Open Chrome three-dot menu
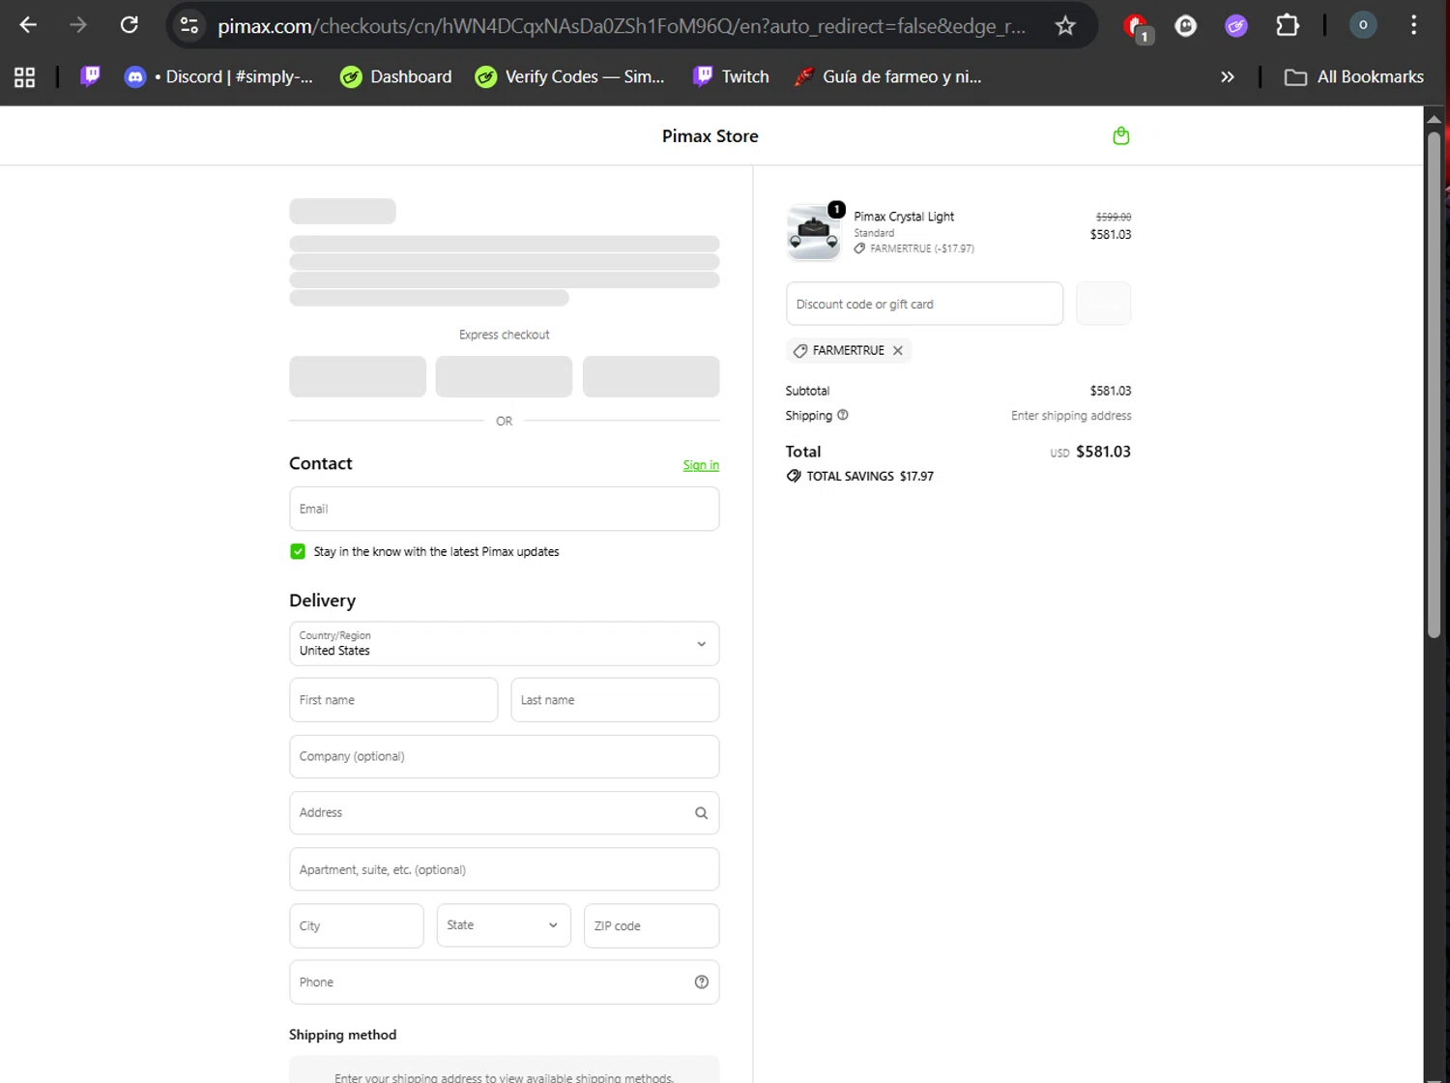This screenshot has width=1450, height=1083. (x=1413, y=25)
